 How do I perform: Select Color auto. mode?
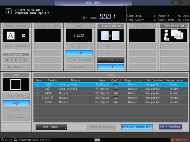pyautogui.click(x=16, y=117)
